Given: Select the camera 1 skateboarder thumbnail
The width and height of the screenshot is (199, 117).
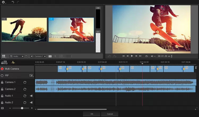Looking at the screenshot, I should pos(24,30).
